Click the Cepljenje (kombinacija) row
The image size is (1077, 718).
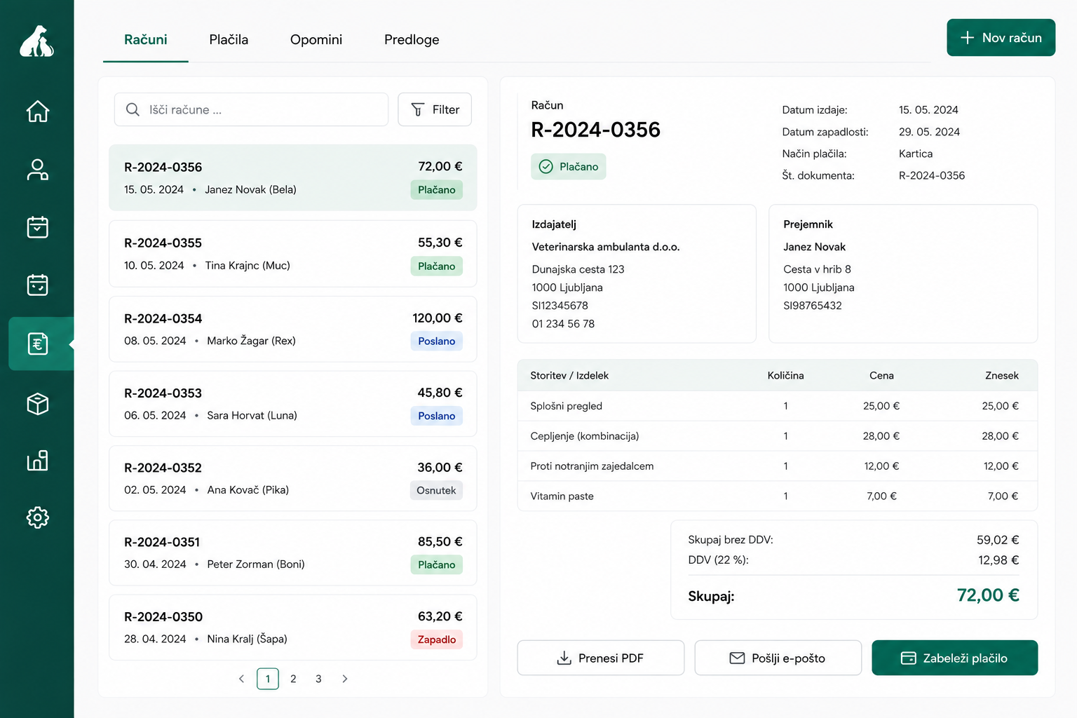(778, 436)
